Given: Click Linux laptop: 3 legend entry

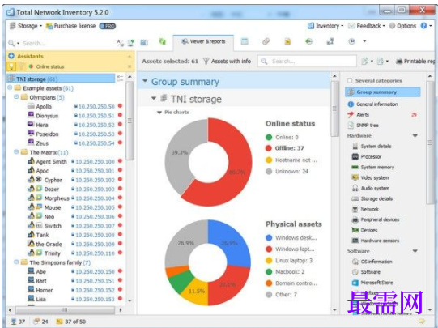Looking at the screenshot, I should tap(289, 261).
